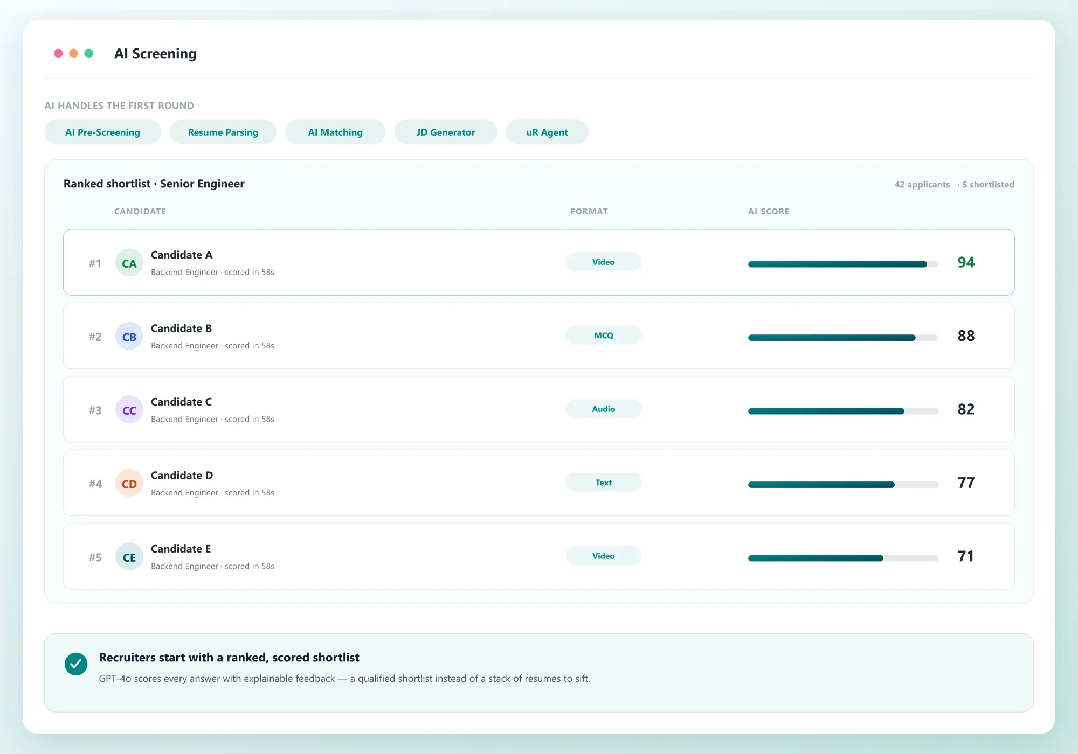
Task: Click the CANDIDATE column header
Action: 140,211
